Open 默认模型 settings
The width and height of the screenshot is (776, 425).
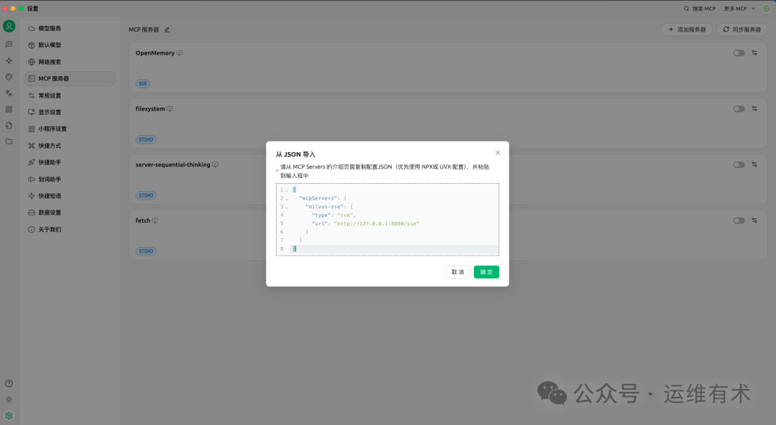[70, 45]
